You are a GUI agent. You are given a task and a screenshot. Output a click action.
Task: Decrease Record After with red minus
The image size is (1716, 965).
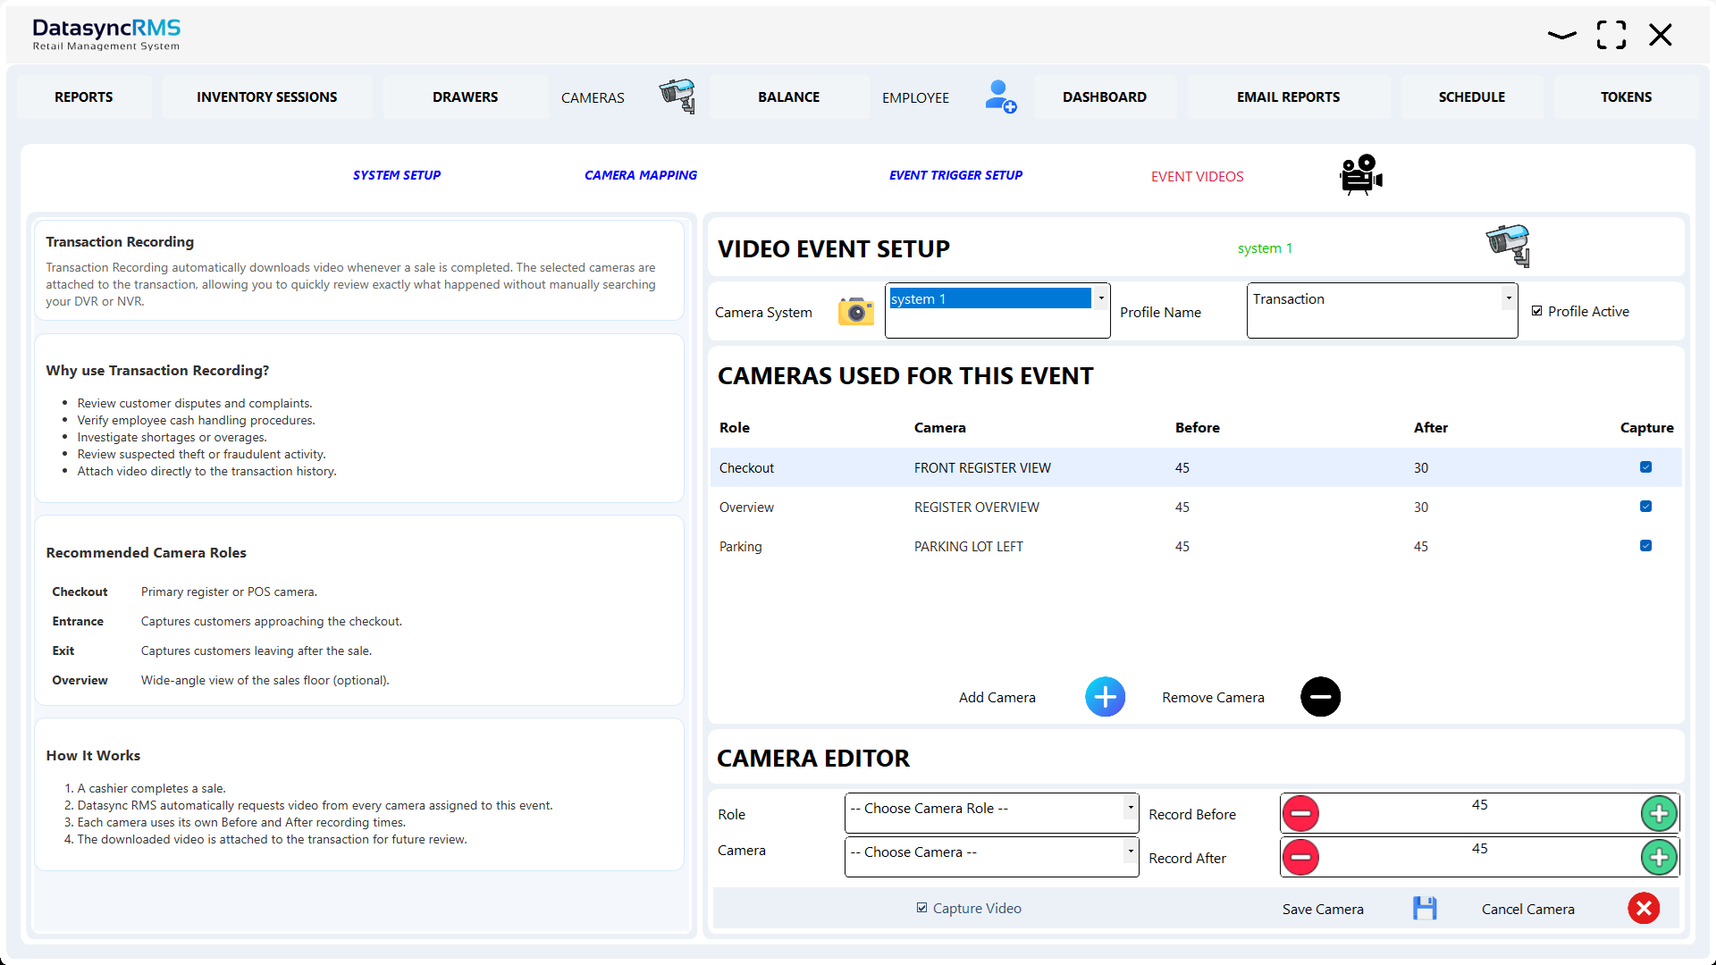tap(1301, 857)
